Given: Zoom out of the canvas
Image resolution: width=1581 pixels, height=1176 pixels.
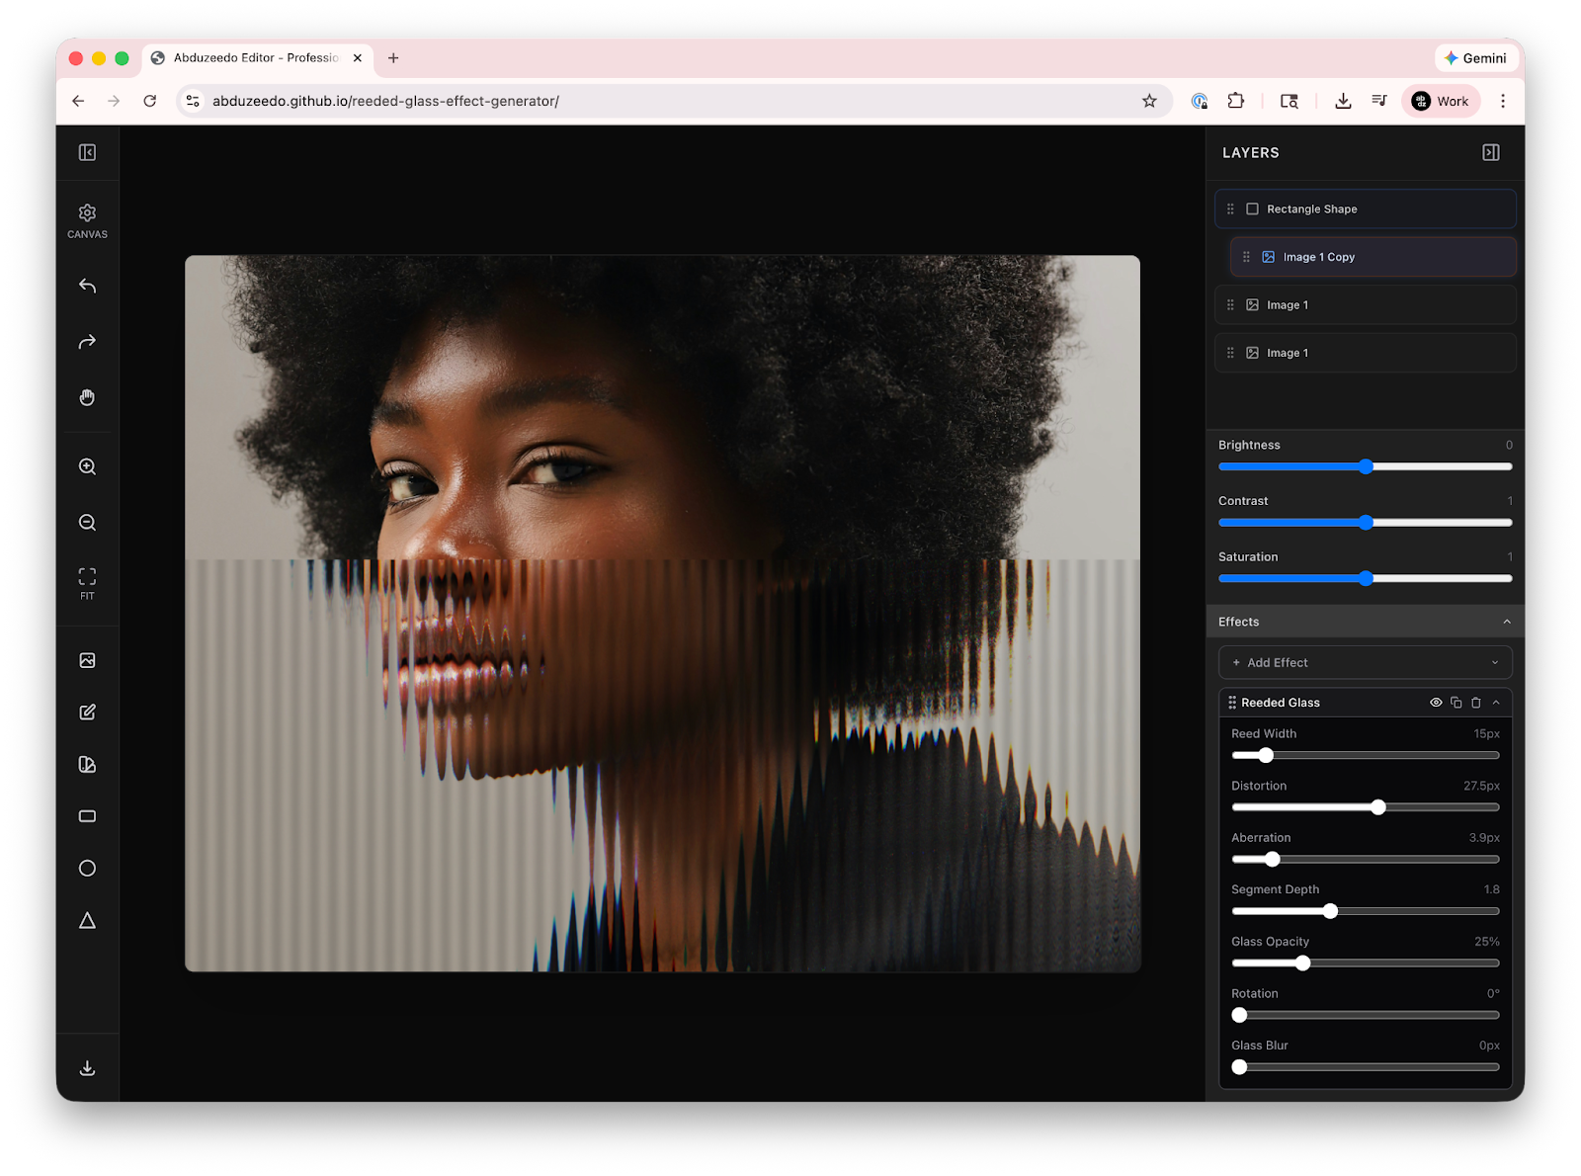Looking at the screenshot, I should [x=87, y=523].
